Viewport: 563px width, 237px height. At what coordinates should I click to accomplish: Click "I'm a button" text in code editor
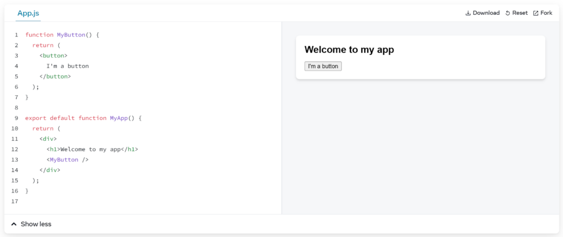click(67, 66)
